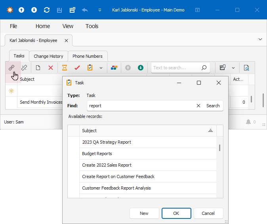Close the Karl Jablonski - Employee tab
Viewport: 267px width, 224px height.
click(x=66, y=40)
